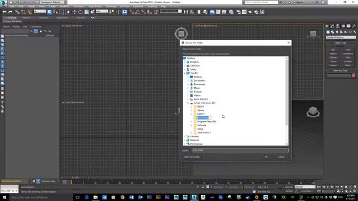Select the BECKY folder

[x=201, y=107]
